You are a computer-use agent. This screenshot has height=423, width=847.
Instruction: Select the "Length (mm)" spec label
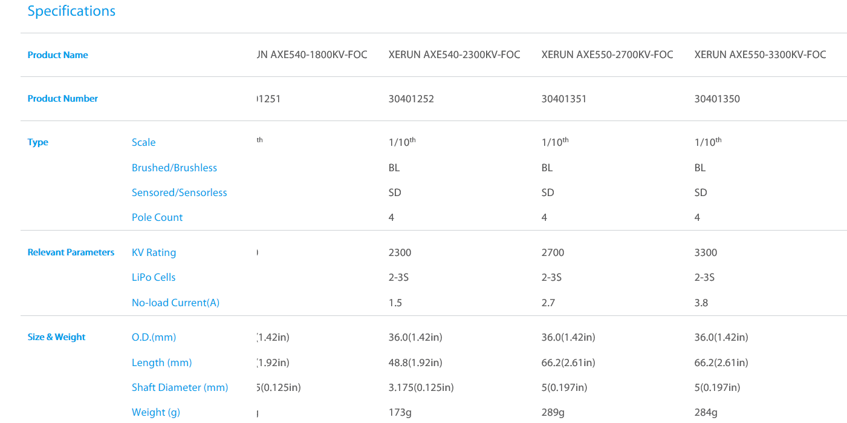(162, 362)
